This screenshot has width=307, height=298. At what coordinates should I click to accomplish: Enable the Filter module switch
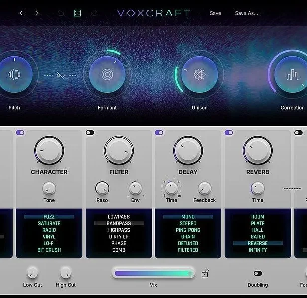point(90,133)
